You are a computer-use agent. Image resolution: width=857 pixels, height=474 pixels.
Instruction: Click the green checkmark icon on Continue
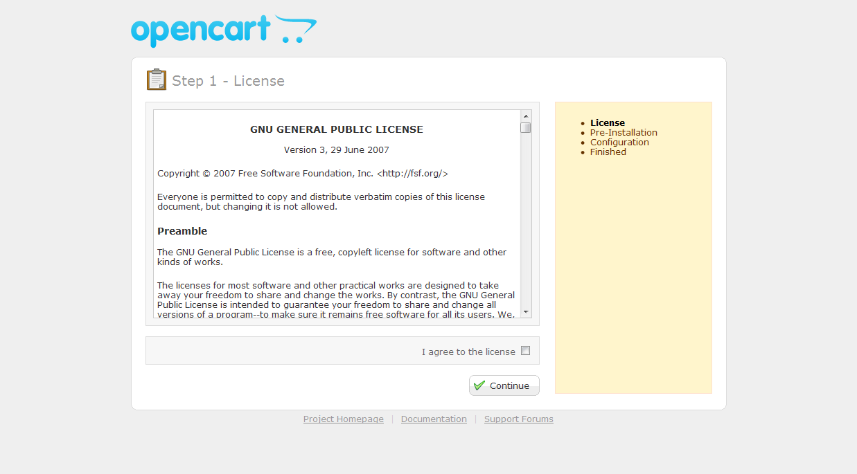point(479,386)
